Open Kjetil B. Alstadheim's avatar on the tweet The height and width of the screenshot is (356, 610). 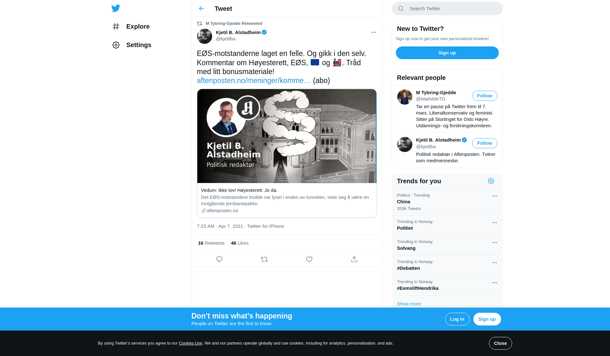click(x=205, y=36)
